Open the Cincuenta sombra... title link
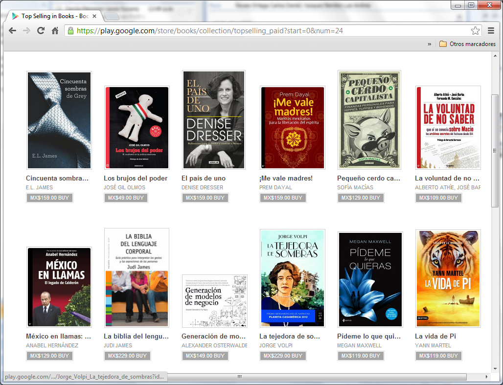 [57, 179]
